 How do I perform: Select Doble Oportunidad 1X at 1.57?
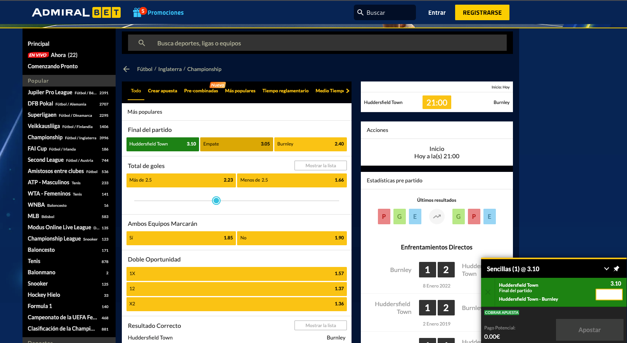(x=237, y=274)
